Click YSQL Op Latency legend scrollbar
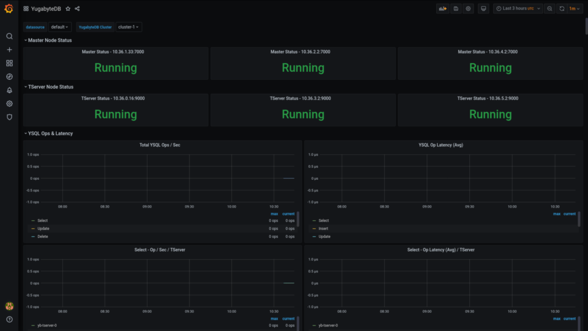 (x=579, y=219)
